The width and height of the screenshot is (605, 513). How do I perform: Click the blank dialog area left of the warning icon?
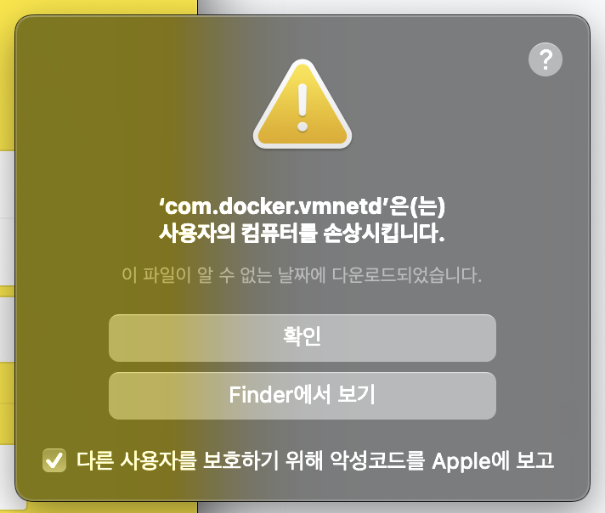pyautogui.click(x=135, y=104)
